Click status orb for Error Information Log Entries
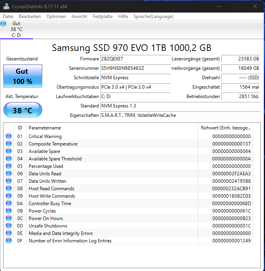The image size is (265, 271). pyautogui.click(x=9, y=240)
